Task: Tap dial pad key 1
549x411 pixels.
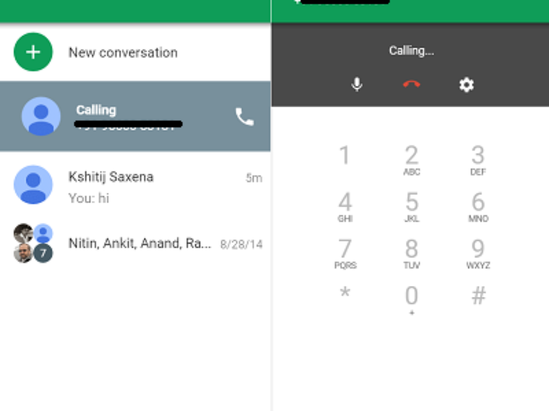Action: (344, 155)
